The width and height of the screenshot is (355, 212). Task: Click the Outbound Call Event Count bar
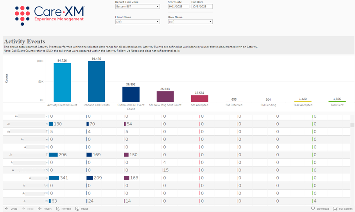(131, 95)
